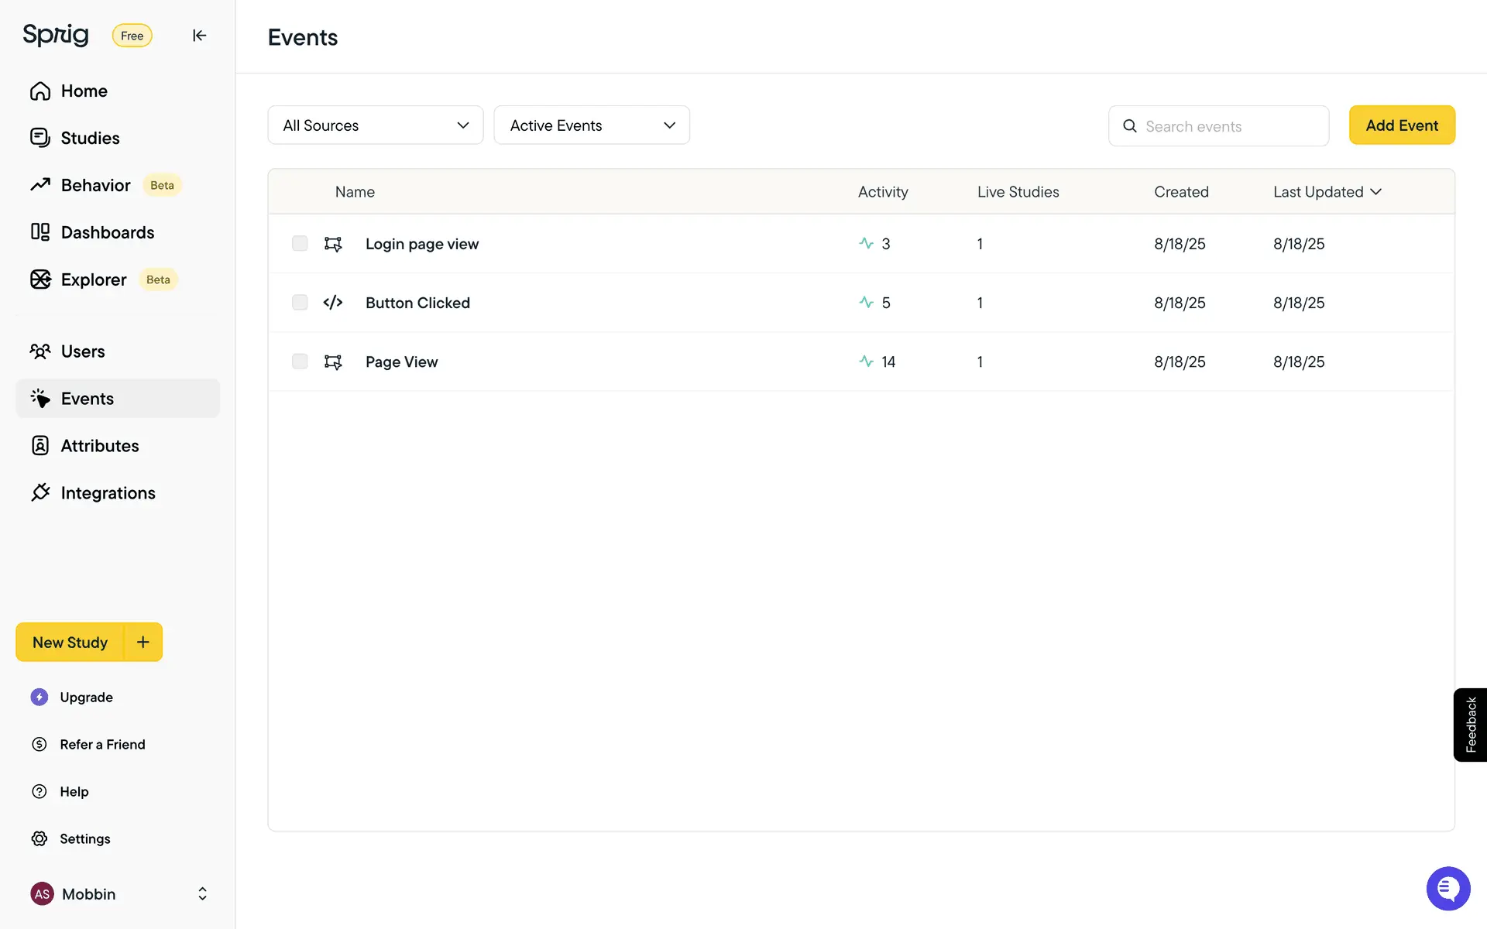The image size is (1487, 929).
Task: Open the Integrations sidebar item
Action: tap(108, 493)
